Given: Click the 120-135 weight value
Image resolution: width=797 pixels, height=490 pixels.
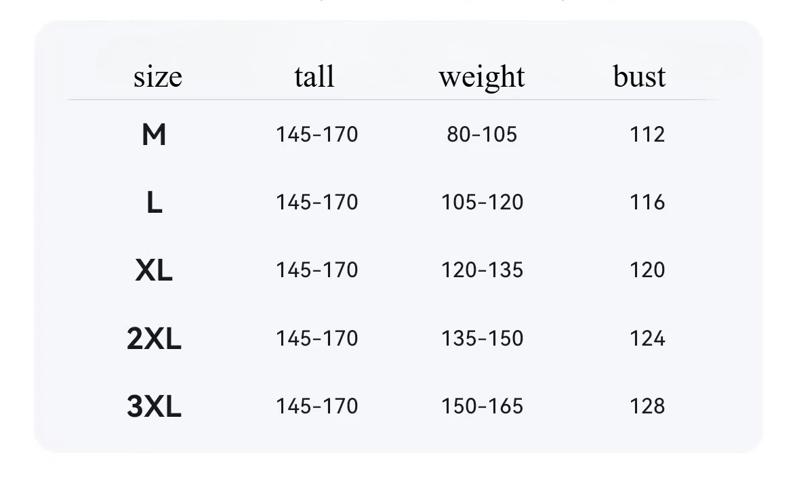Looking at the screenshot, I should [482, 270].
